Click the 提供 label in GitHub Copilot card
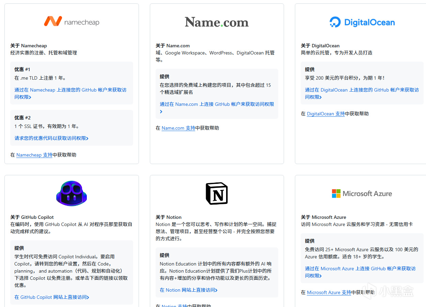The width and height of the screenshot is (426, 307). (19, 248)
